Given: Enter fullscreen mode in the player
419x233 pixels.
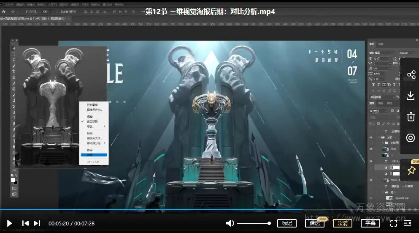Looking at the screenshot, I should tap(393, 223).
